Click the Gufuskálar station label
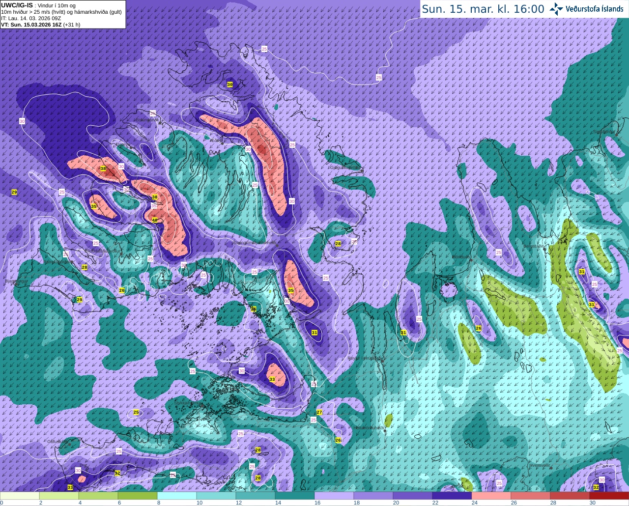 click(57, 441)
